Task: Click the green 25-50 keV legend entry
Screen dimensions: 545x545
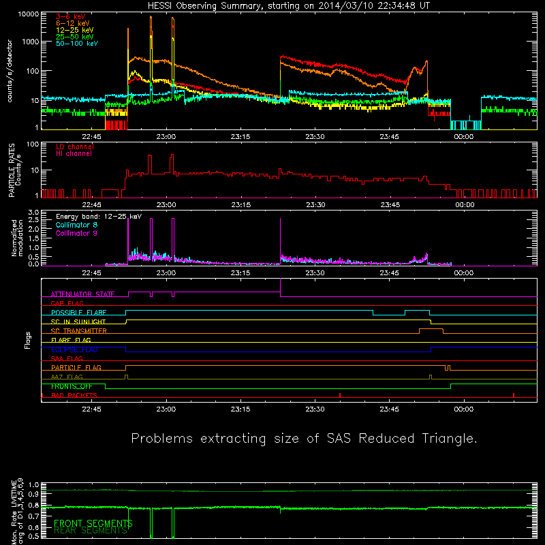Action: coord(74,37)
